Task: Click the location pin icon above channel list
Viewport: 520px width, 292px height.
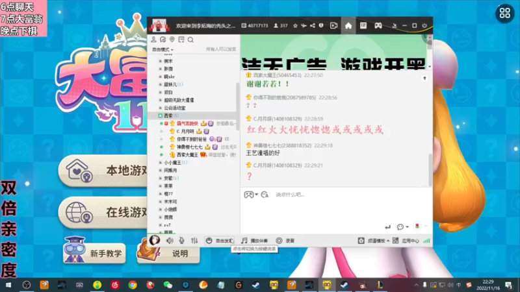Action: pos(172,40)
